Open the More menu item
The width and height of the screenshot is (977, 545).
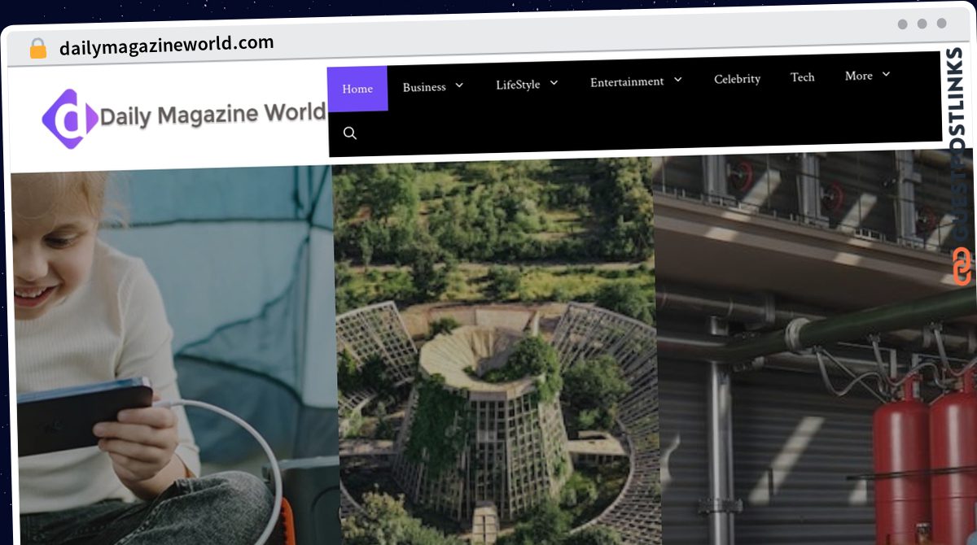[x=859, y=76]
